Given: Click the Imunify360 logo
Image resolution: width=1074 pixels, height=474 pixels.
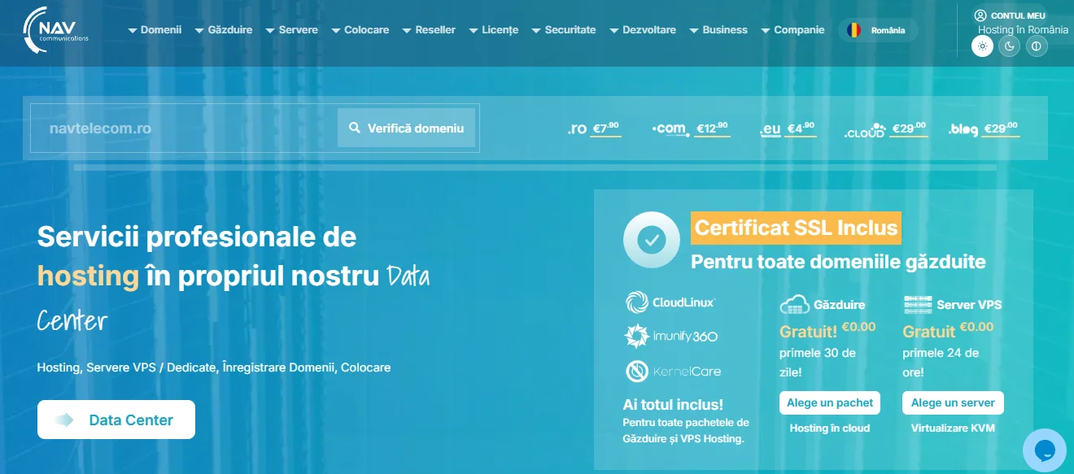Looking at the screenshot, I should [x=671, y=336].
